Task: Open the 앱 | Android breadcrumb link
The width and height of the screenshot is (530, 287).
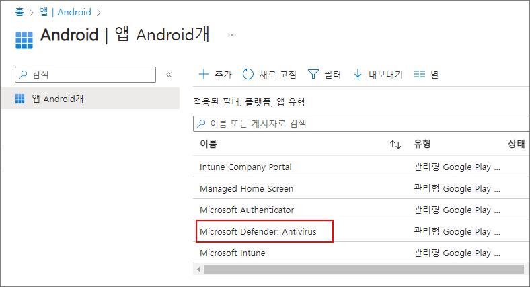Action: [65, 13]
